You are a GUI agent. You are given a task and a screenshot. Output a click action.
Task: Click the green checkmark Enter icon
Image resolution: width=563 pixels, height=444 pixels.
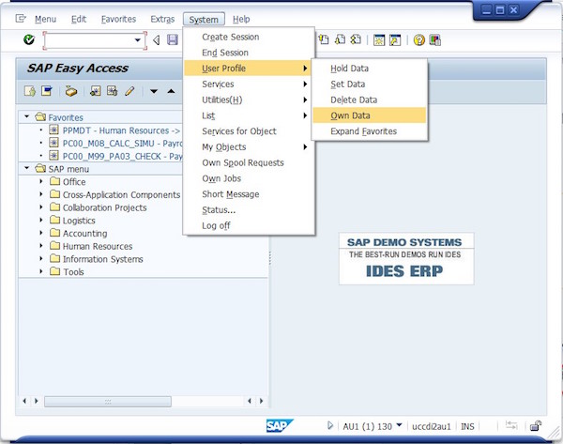29,40
